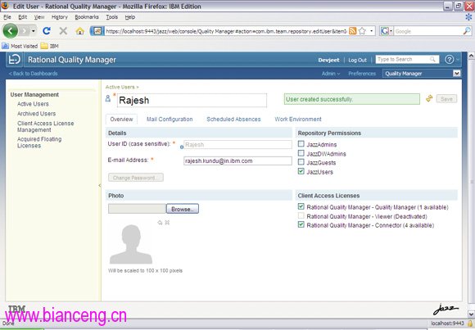Go Back to Dashboards link
Viewport: 475px width, 330px height.
(x=33, y=74)
